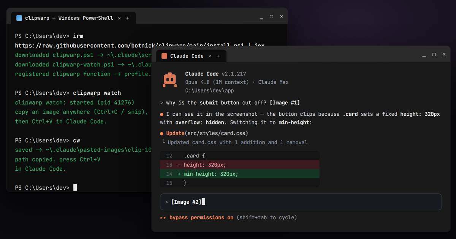Click orange bullet beside Update line

tap(162, 133)
